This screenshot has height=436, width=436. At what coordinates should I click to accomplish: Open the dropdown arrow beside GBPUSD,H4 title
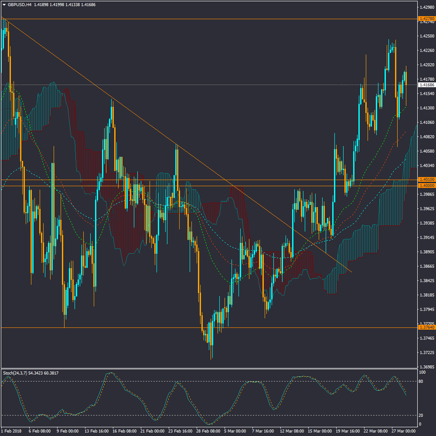pos(4,4)
